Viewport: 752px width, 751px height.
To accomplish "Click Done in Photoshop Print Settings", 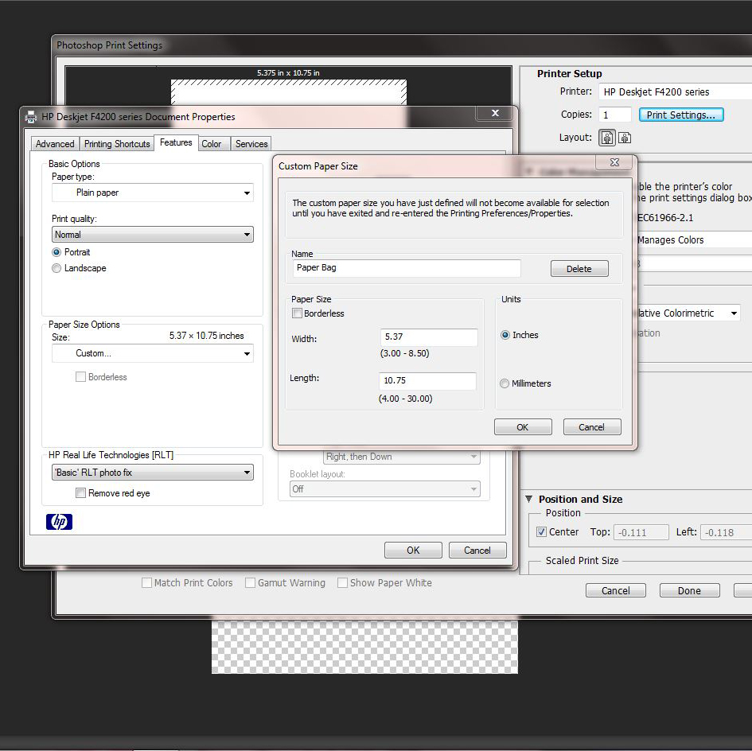I will tap(690, 591).
